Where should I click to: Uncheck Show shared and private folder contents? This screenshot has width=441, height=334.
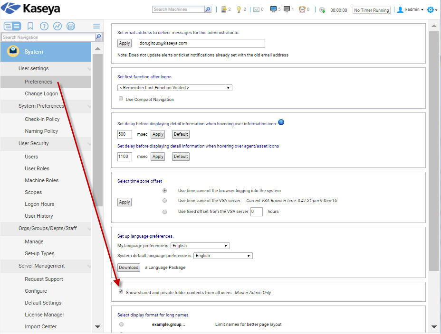(121, 292)
